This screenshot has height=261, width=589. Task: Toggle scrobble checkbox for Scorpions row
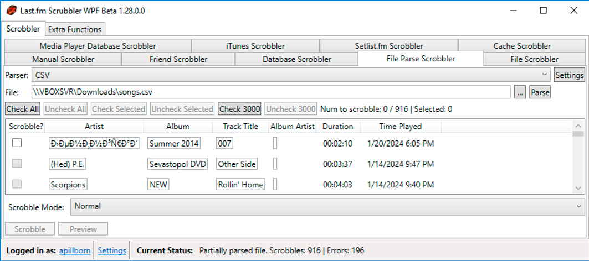coord(17,184)
